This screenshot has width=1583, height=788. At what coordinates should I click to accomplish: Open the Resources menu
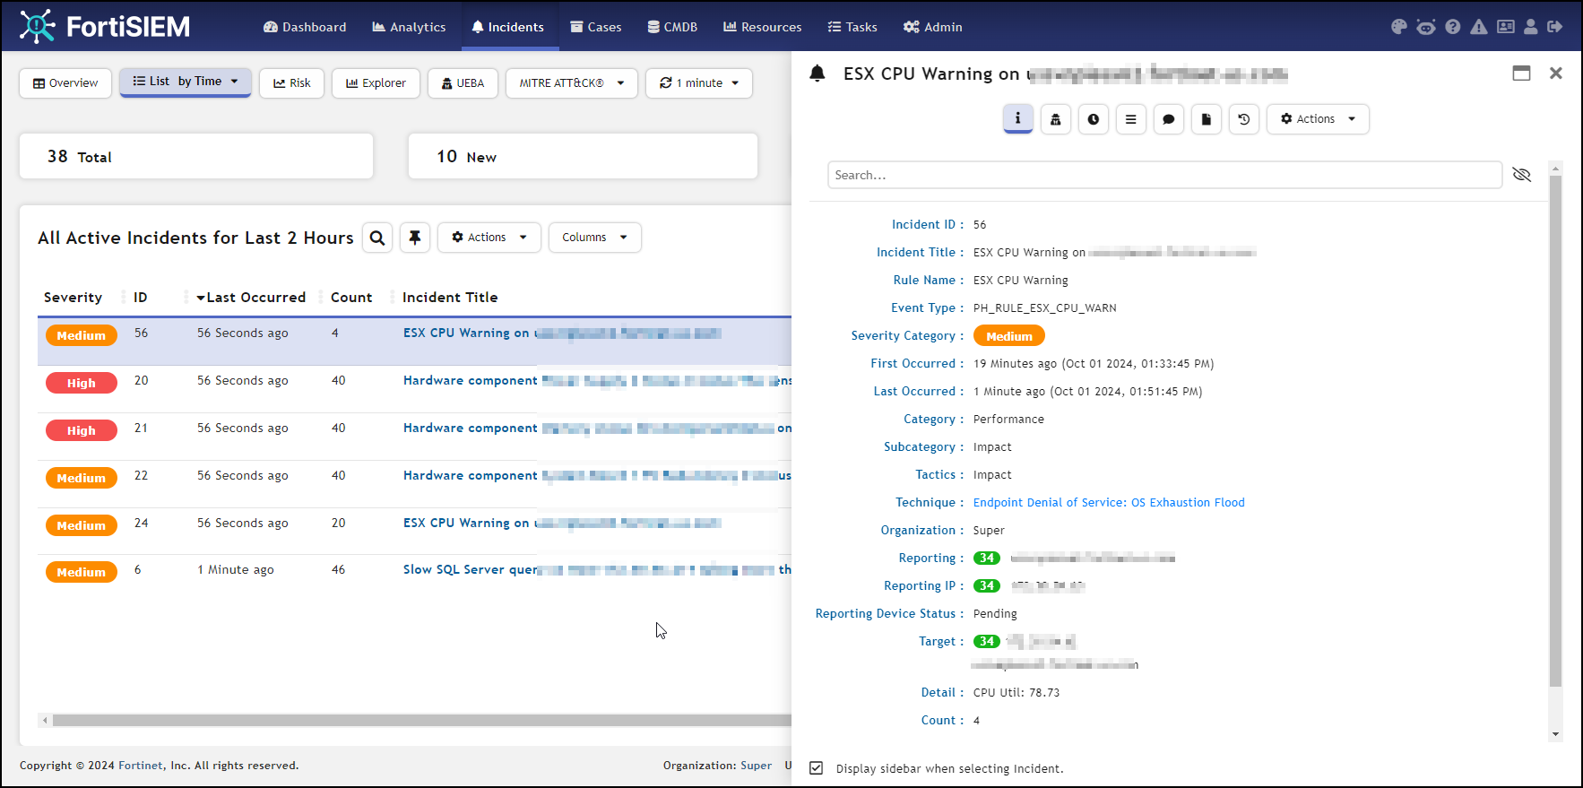pyautogui.click(x=763, y=27)
